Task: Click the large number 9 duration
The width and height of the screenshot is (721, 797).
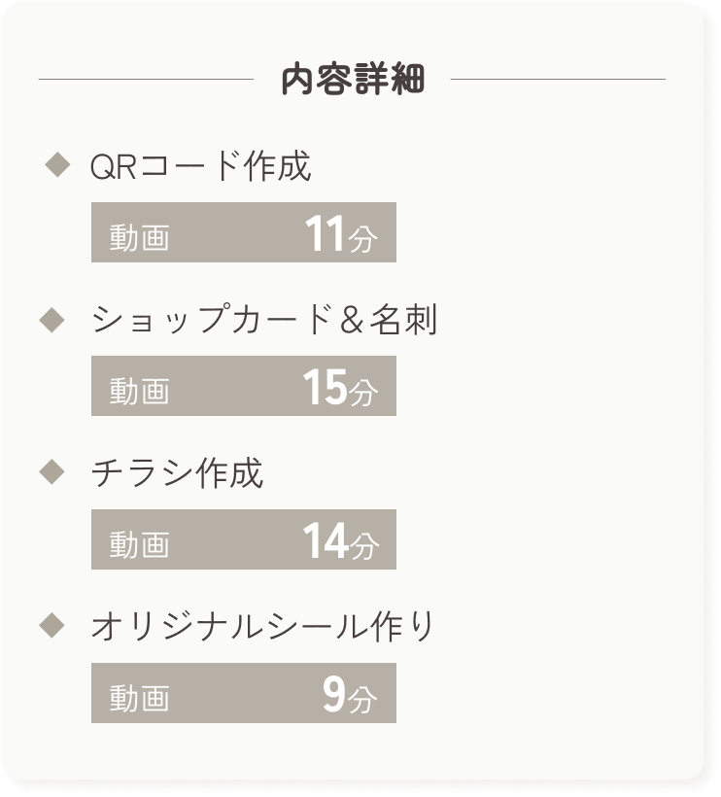Action: click(x=334, y=695)
